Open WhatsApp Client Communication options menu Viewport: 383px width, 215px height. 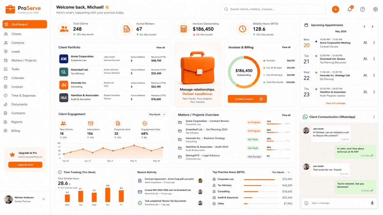pyautogui.click(x=374, y=117)
